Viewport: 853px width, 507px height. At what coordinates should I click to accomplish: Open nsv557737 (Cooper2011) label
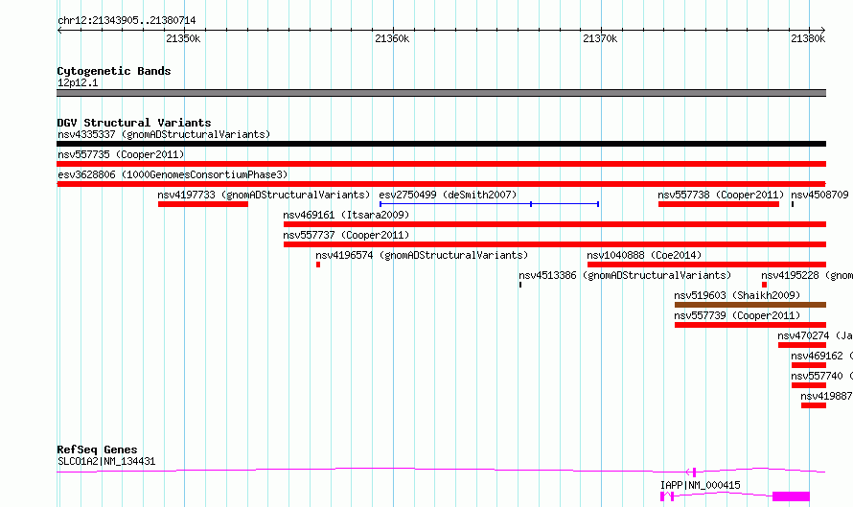tap(346, 235)
